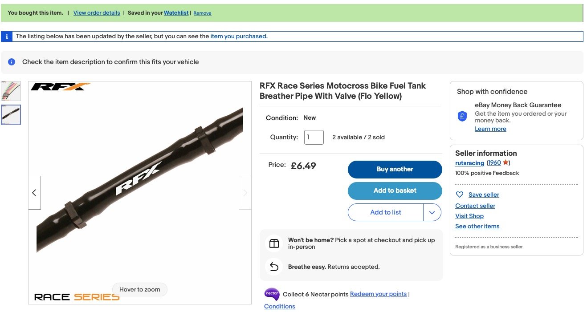Click the blue info icon in fitment notice
587x312 pixels.
point(12,62)
